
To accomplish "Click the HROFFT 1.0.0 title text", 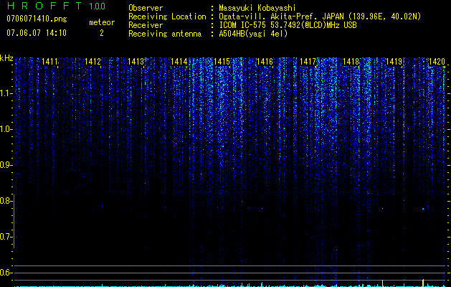I will pos(56,6).
